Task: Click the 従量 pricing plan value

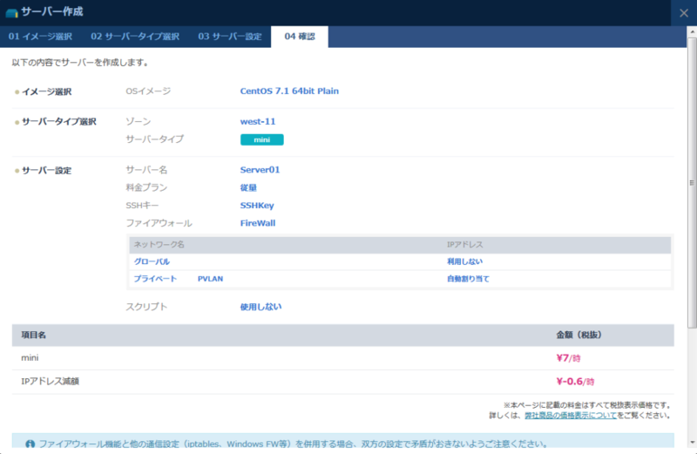Action: click(x=248, y=187)
